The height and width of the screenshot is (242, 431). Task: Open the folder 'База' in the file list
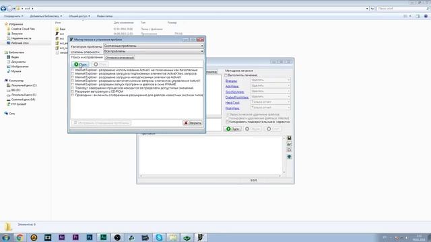point(61,29)
